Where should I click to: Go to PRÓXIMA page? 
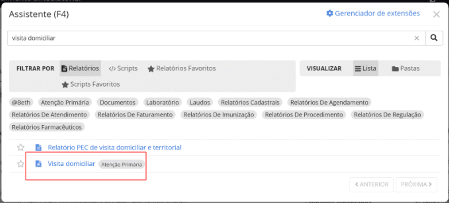[416, 184]
